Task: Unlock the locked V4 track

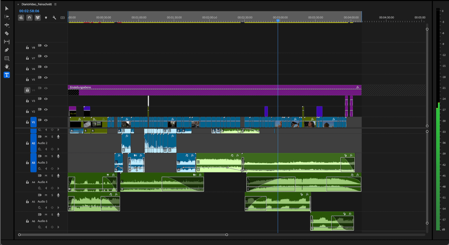Action: [x=27, y=90]
